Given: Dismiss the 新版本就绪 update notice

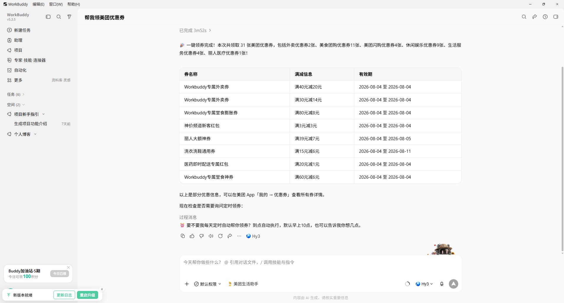Looking at the screenshot, I should (x=102, y=289).
